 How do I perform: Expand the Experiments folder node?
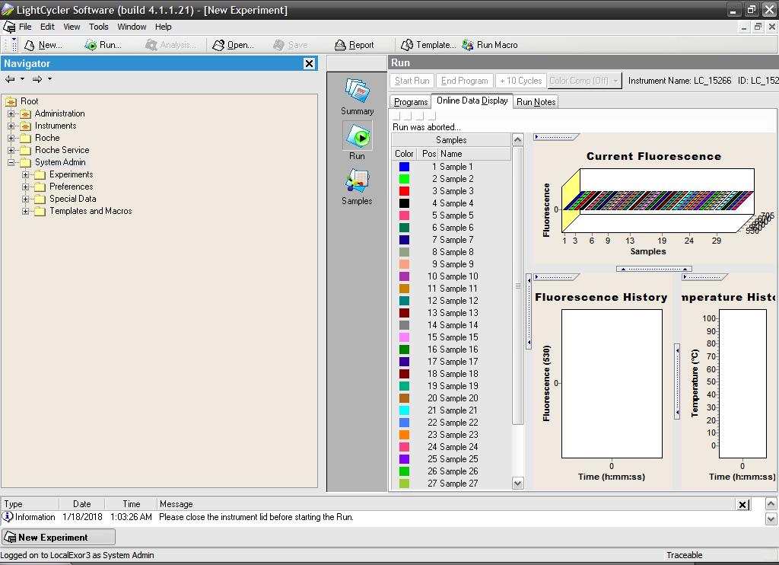[x=25, y=174]
